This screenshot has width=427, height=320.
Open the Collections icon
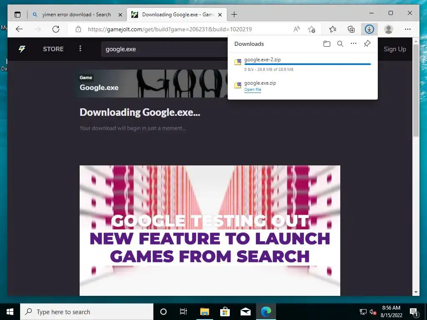pyautogui.click(x=351, y=29)
